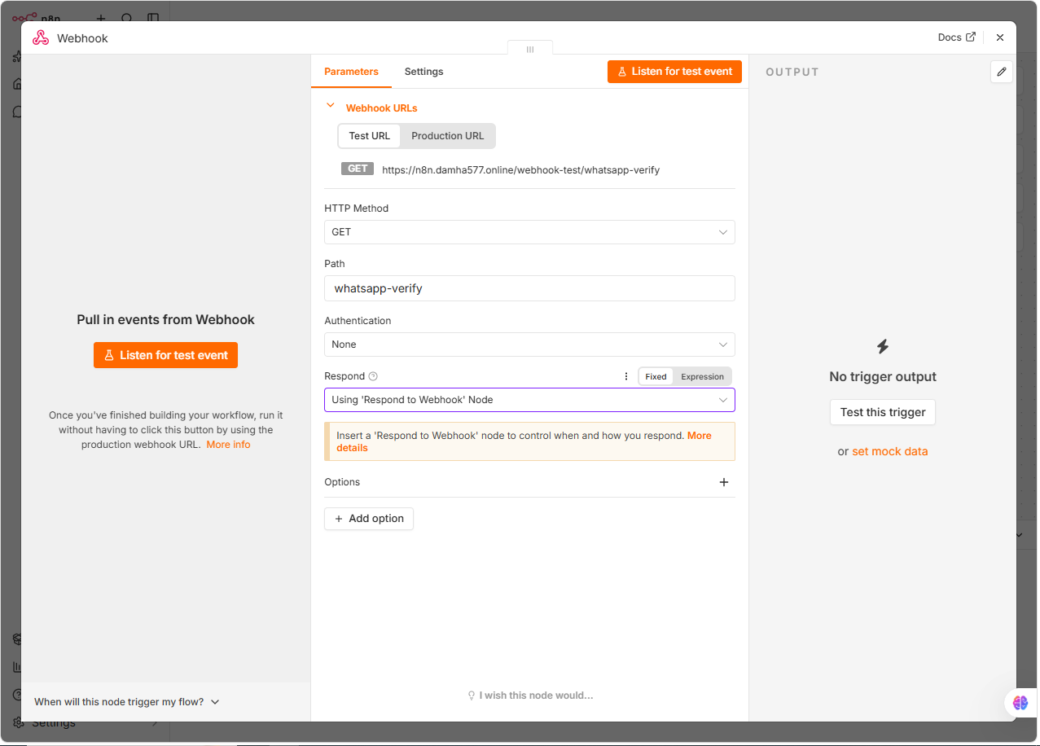1040x746 pixels.
Task: Open Docs external link
Action: 956,37
